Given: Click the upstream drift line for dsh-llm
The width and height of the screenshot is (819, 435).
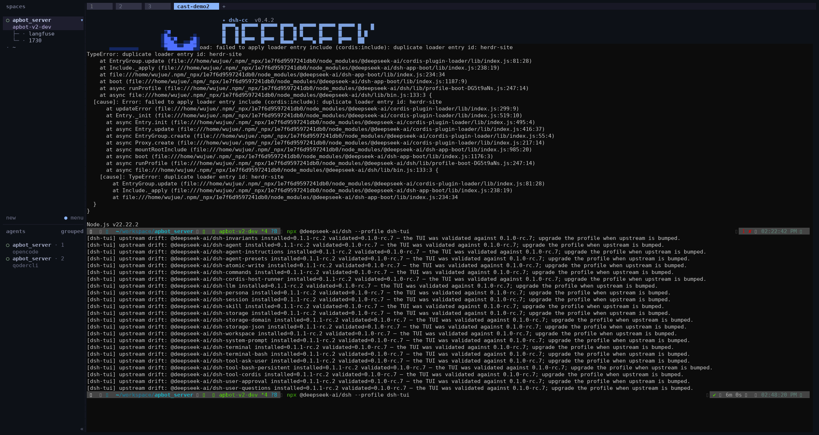Looking at the screenshot, I should click(x=372, y=286).
